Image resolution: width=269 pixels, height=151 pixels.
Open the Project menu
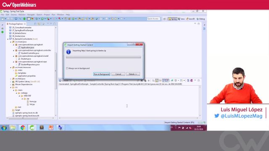(47, 15)
